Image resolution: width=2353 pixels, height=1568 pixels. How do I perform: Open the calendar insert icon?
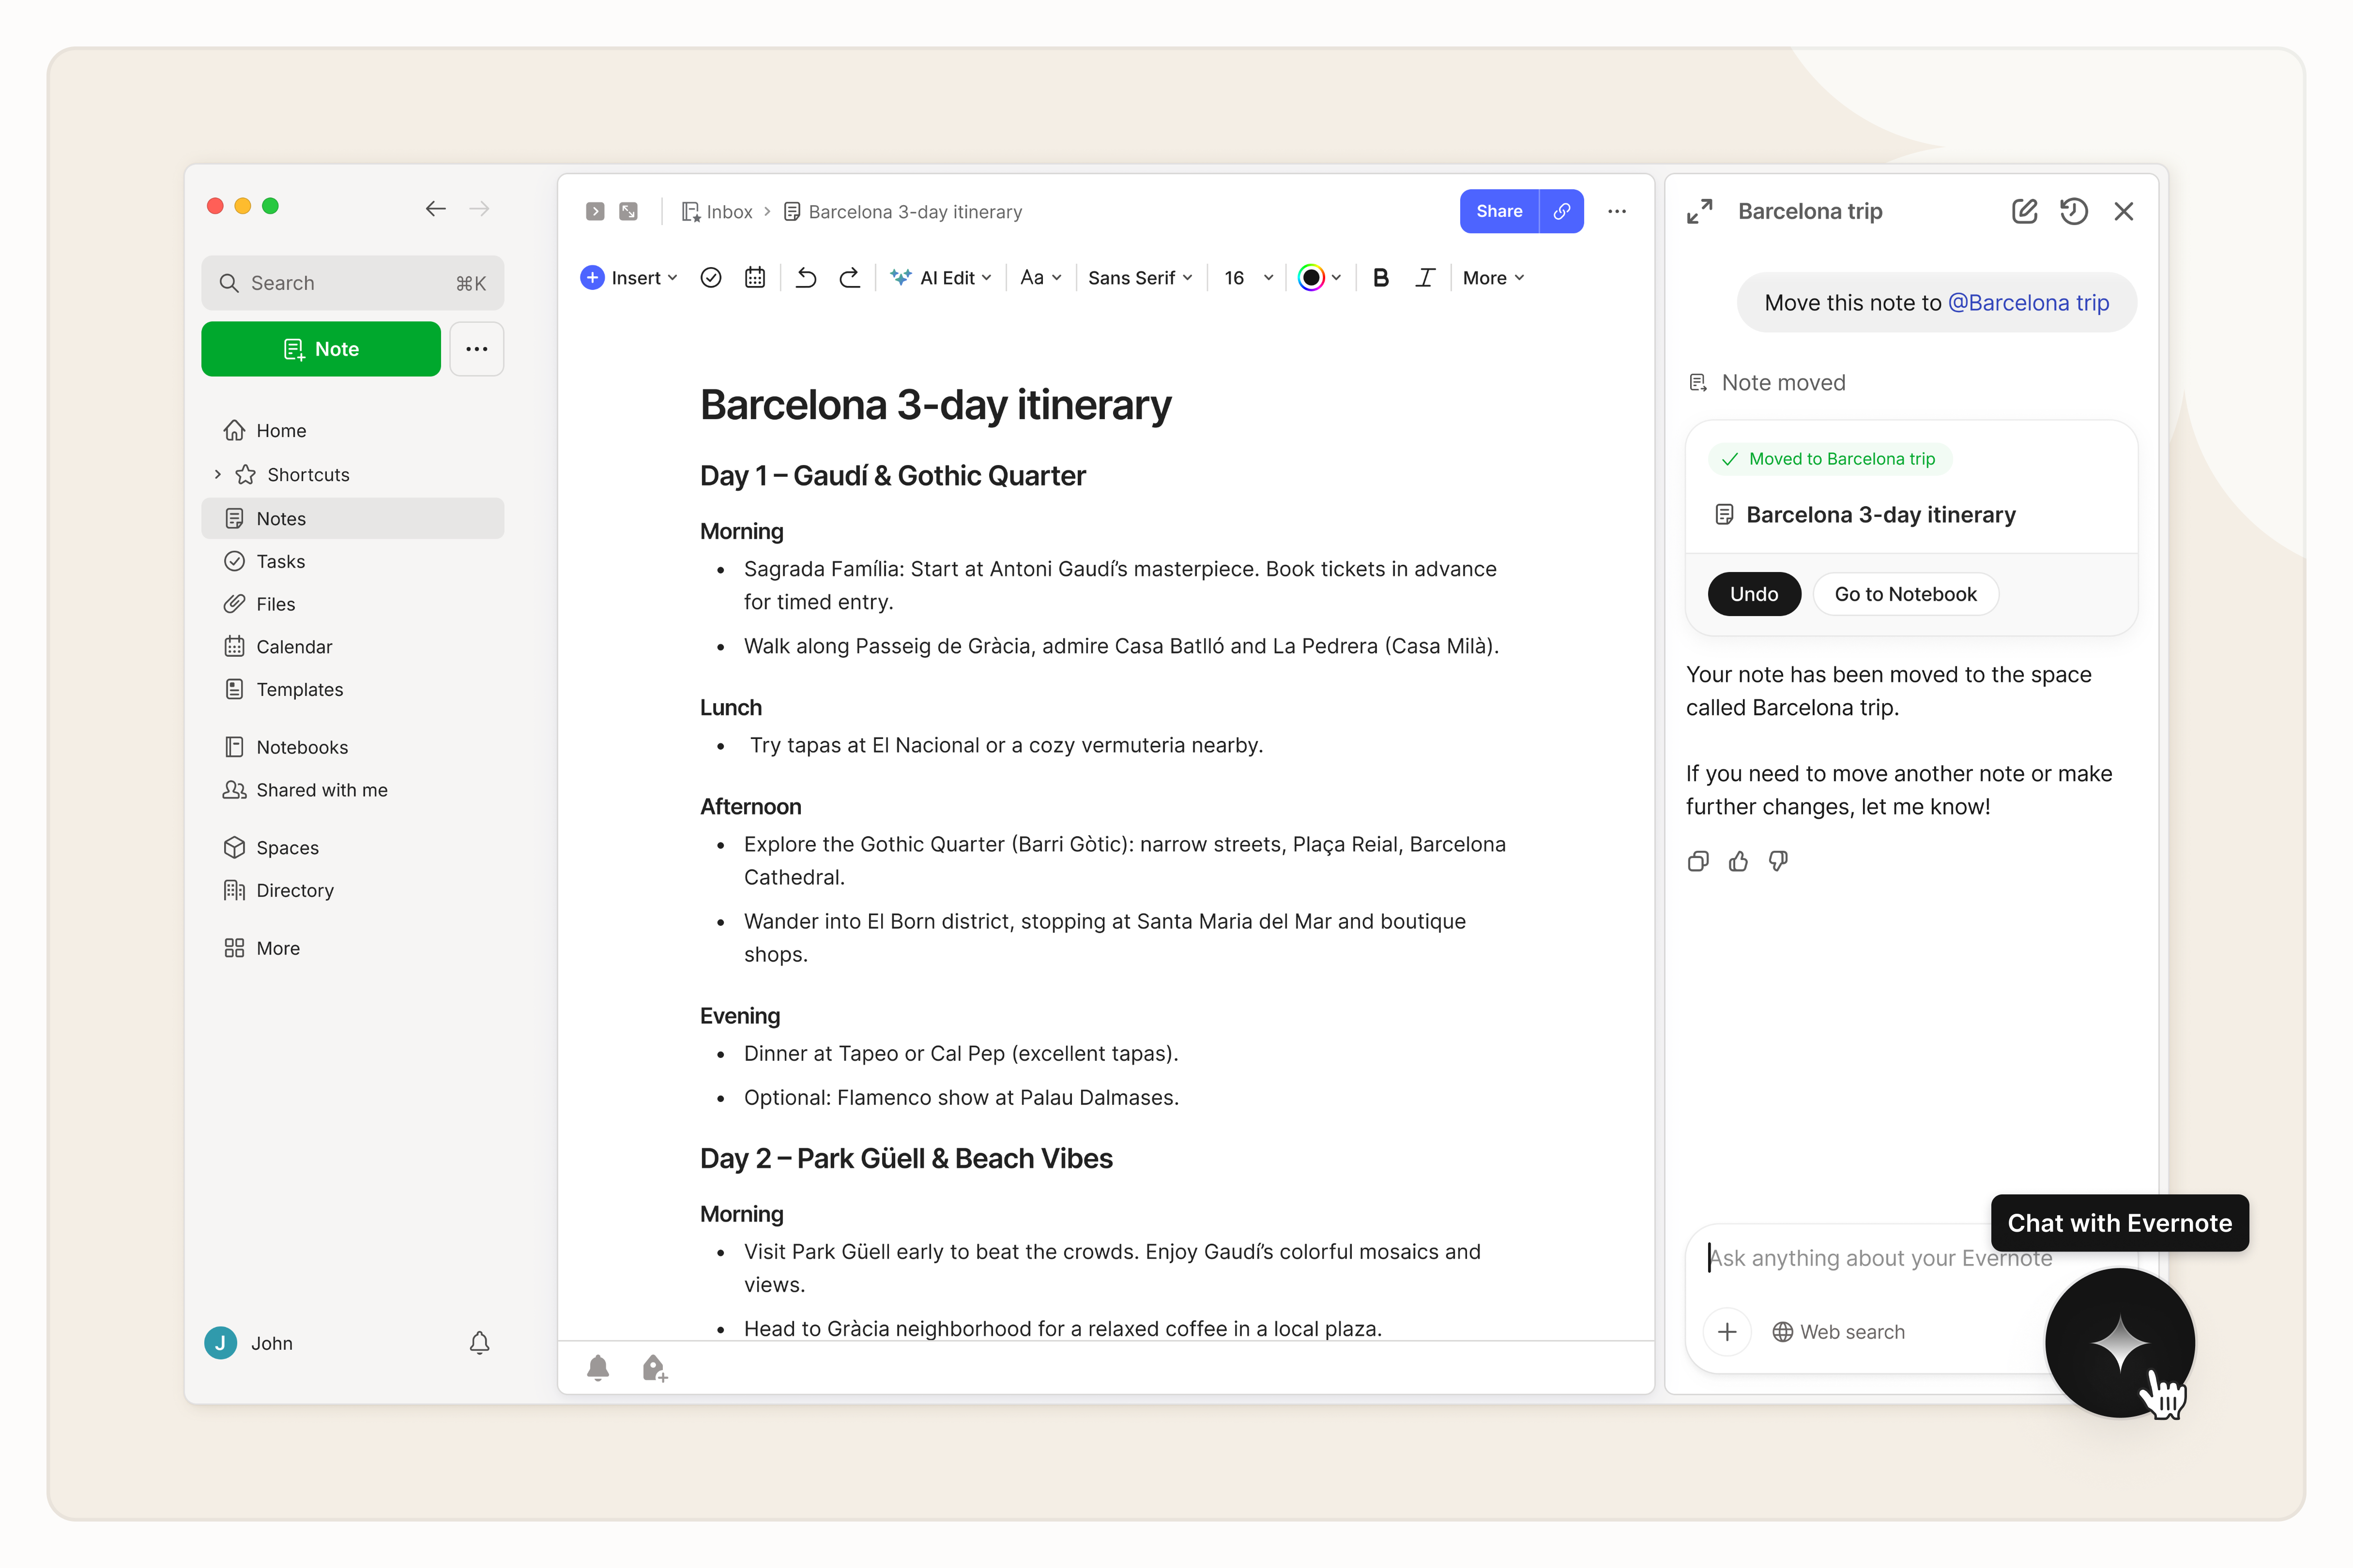[754, 278]
